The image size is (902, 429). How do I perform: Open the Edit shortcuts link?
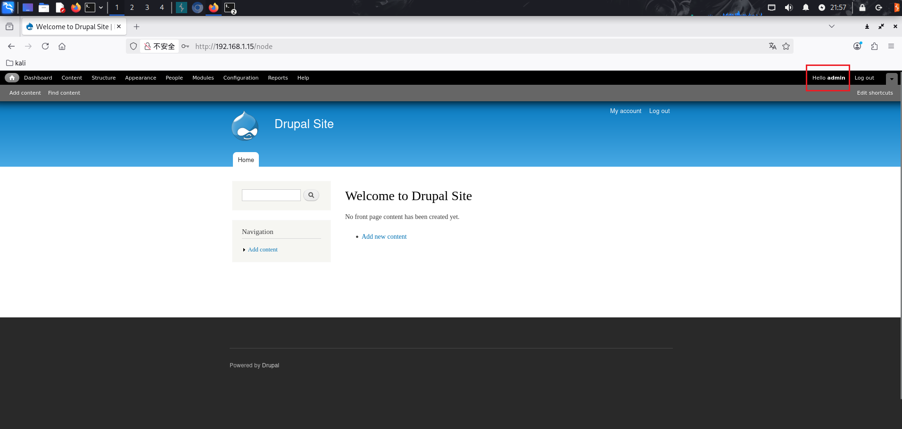click(x=875, y=93)
